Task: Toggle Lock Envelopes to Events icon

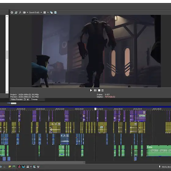Action: pyautogui.click(x=34, y=167)
